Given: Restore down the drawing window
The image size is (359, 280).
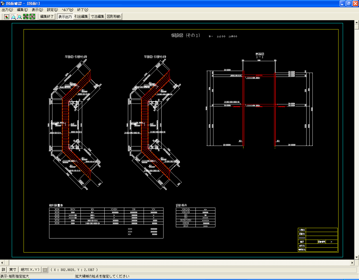Looking at the screenshot, I should click(x=349, y=3).
